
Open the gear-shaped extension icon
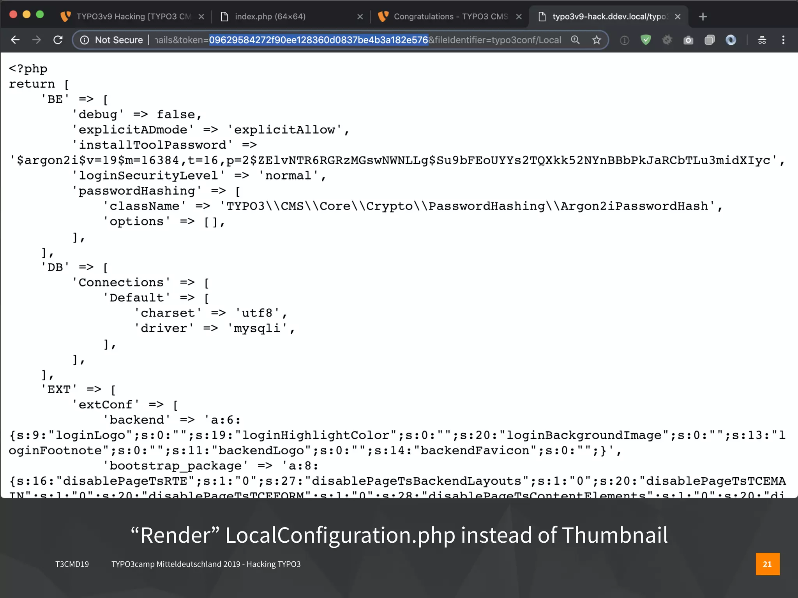667,40
